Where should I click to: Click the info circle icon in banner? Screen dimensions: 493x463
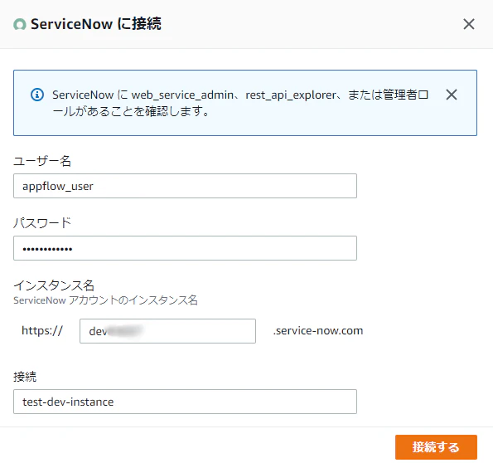(x=37, y=95)
